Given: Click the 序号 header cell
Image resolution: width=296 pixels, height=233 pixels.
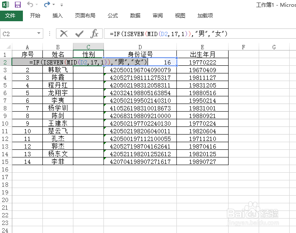Looking at the screenshot, I should 28,54.
